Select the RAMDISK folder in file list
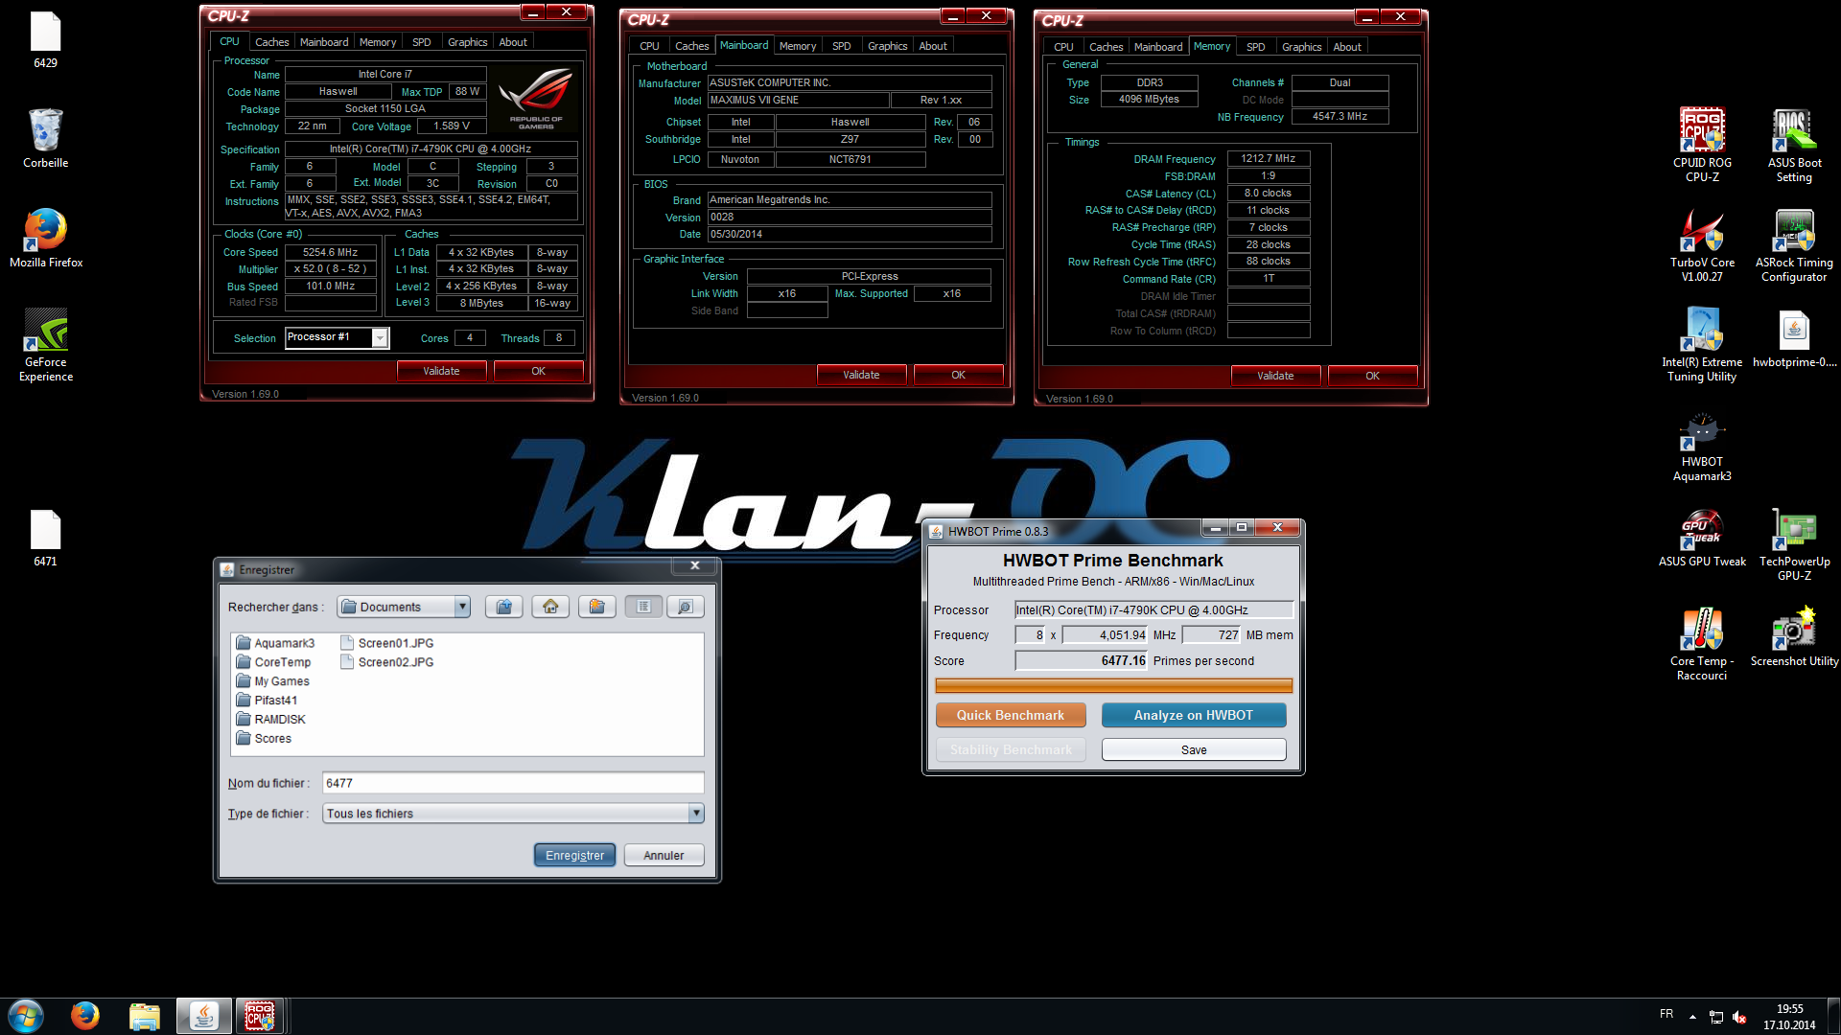 point(270,720)
